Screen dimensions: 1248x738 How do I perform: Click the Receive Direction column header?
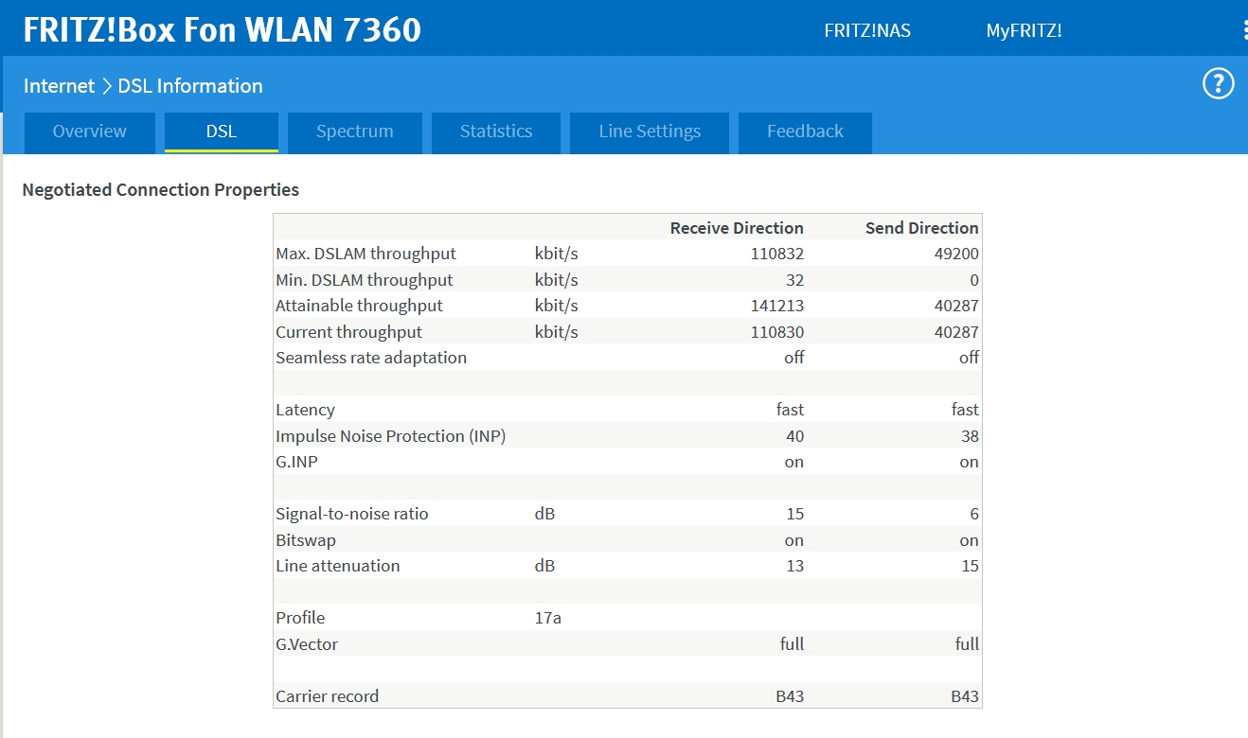tap(736, 228)
